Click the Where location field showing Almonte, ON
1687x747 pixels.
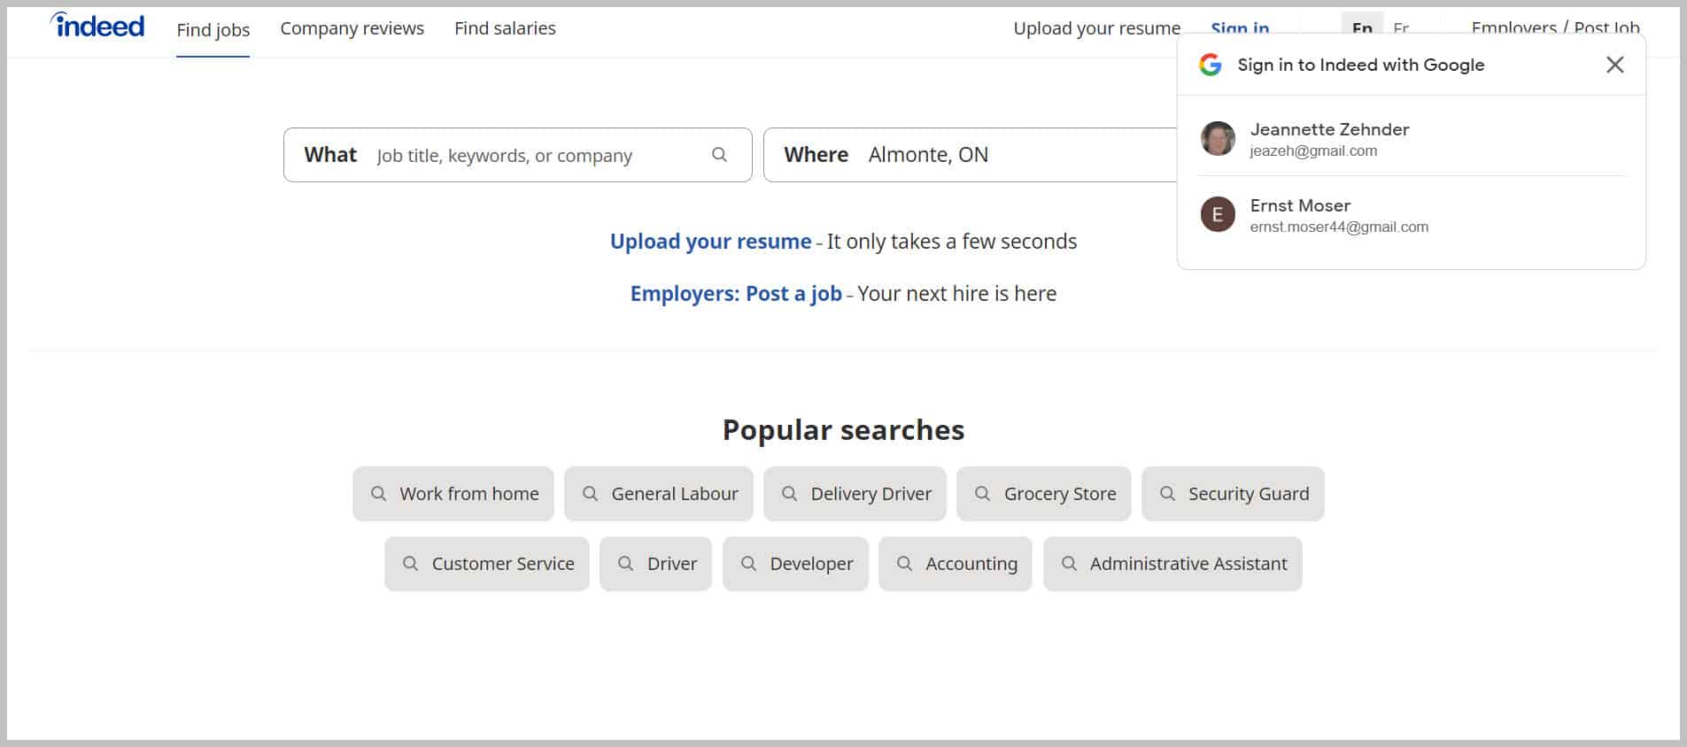tap(971, 155)
